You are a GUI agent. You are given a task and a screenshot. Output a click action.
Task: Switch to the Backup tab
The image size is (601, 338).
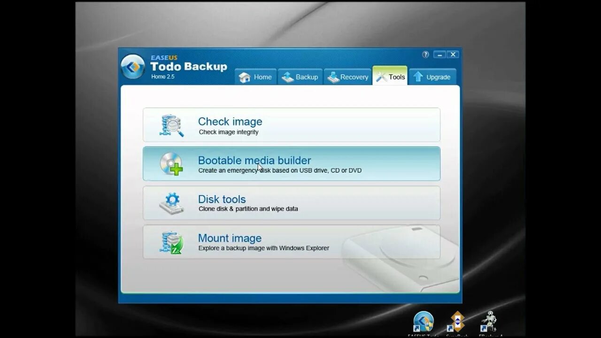[x=300, y=77]
